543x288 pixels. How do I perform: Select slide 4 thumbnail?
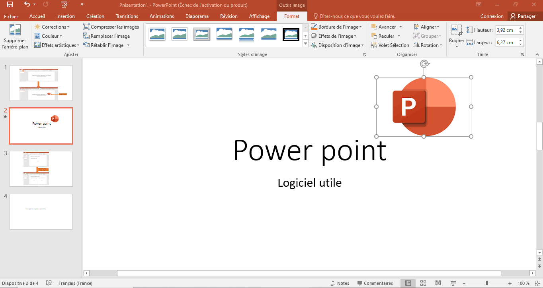41,212
